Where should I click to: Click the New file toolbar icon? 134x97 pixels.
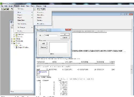2,9
